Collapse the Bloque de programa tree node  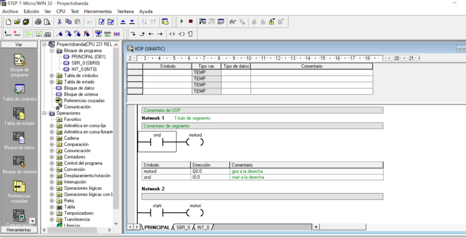coord(51,51)
